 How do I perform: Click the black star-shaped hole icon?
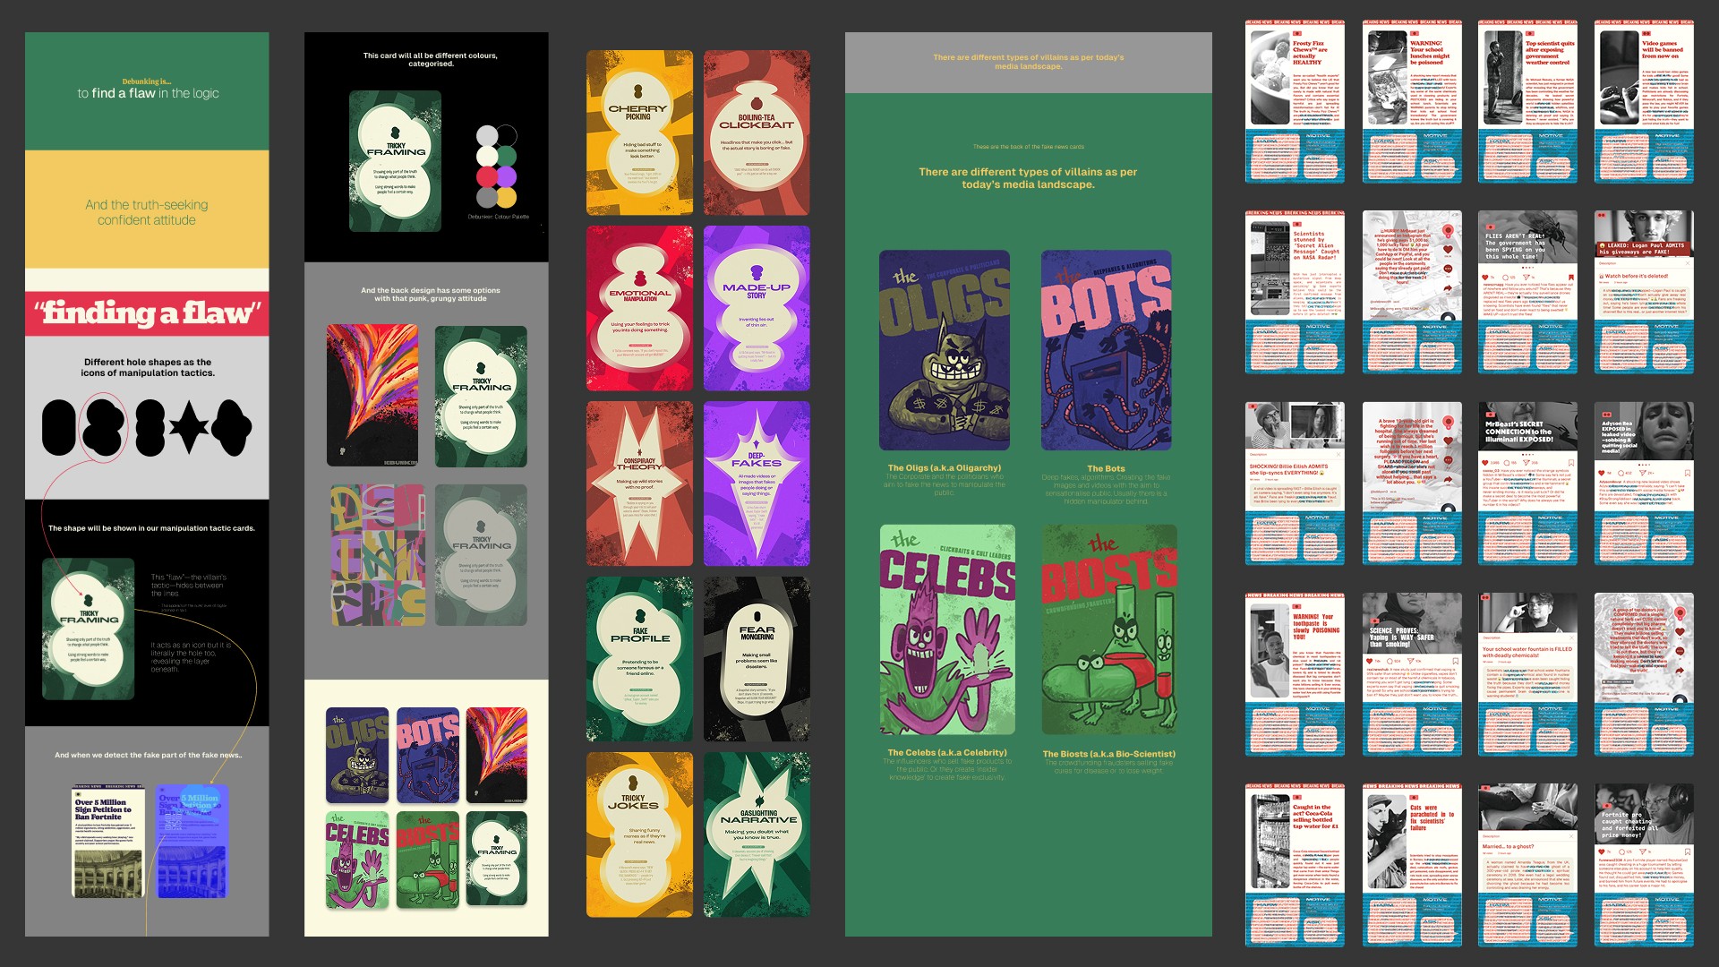click(x=189, y=427)
